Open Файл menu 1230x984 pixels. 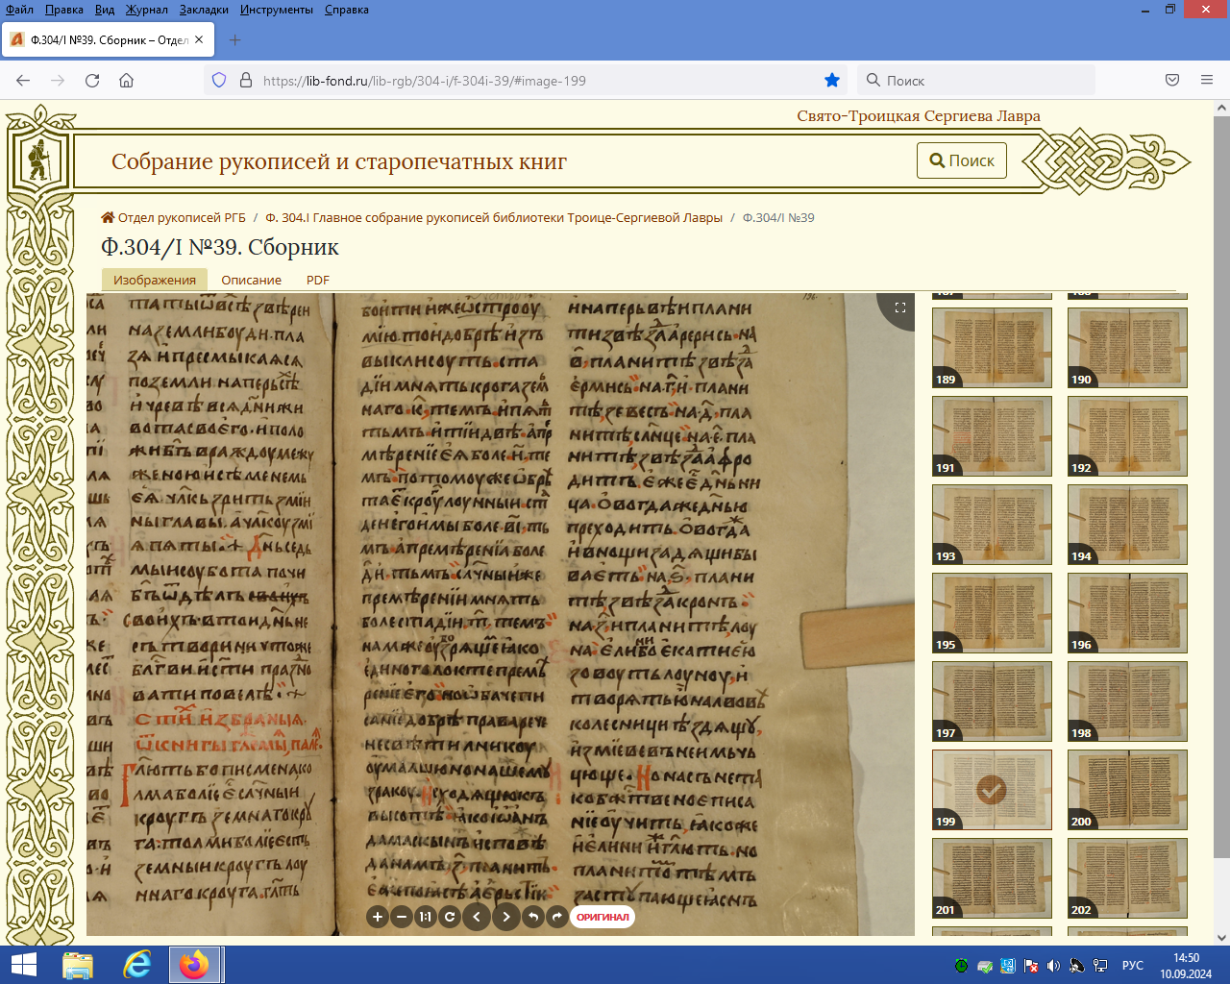point(19,10)
